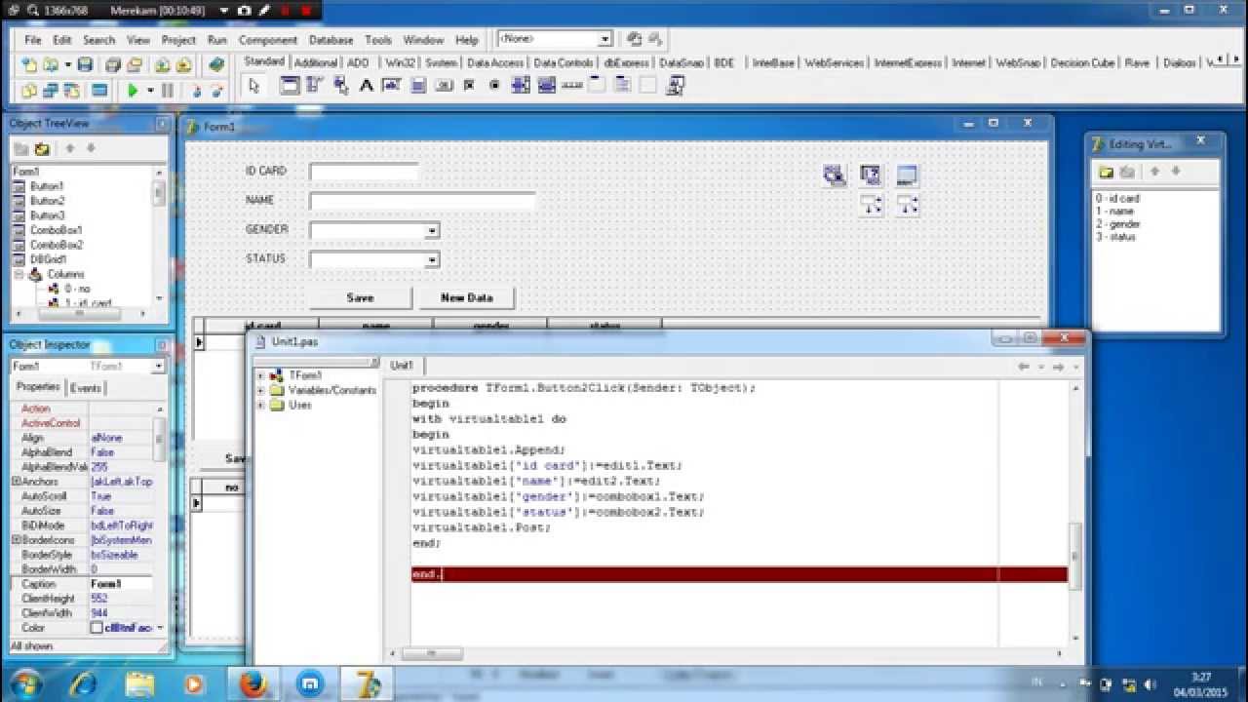The height and width of the screenshot is (702, 1248).
Task: Open Object Inspector component selector dropdown
Action: pos(158,367)
